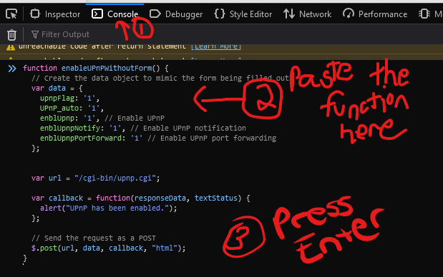Open the Debugger tab
443x277 pixels.
[x=176, y=14]
